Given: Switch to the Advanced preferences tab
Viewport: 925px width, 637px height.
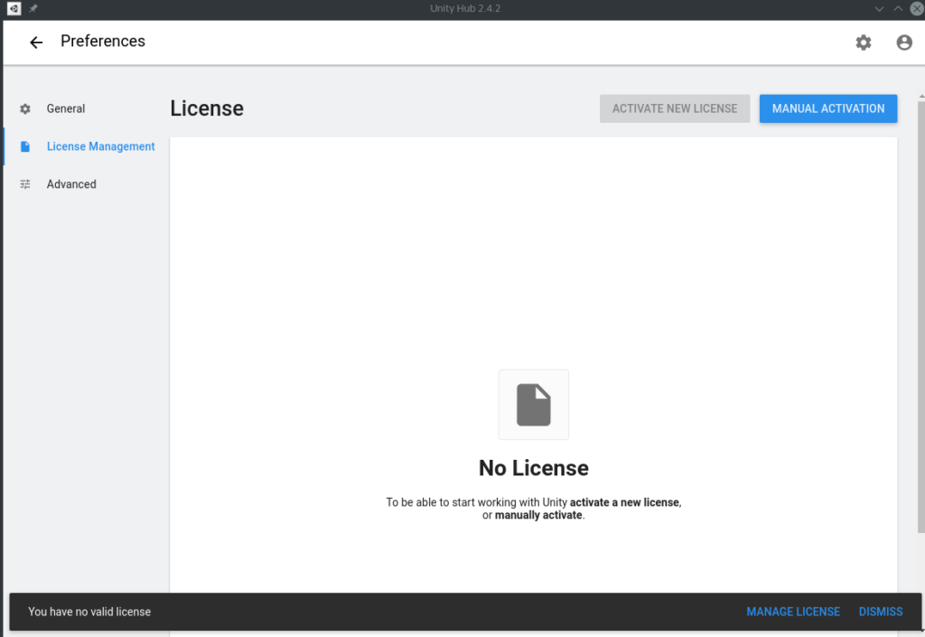Looking at the screenshot, I should pyautogui.click(x=71, y=184).
